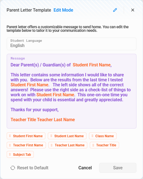This screenshot has width=143, height=179.
Task: Close the Parent Letter Template dialog
Action: [x=133, y=10]
